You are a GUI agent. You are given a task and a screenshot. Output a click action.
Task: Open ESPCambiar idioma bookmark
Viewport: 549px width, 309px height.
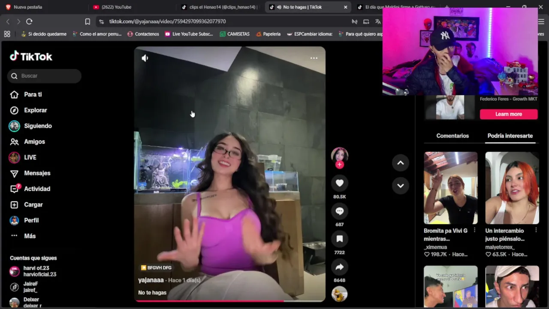pyautogui.click(x=309, y=34)
